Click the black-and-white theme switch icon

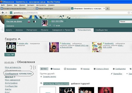coord(35,22)
